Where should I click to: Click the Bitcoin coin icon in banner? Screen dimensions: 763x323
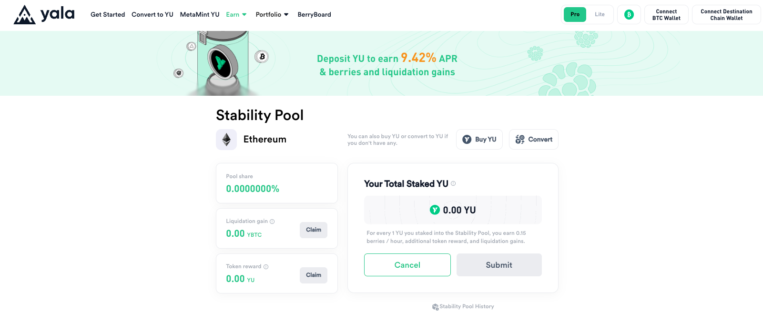(262, 57)
